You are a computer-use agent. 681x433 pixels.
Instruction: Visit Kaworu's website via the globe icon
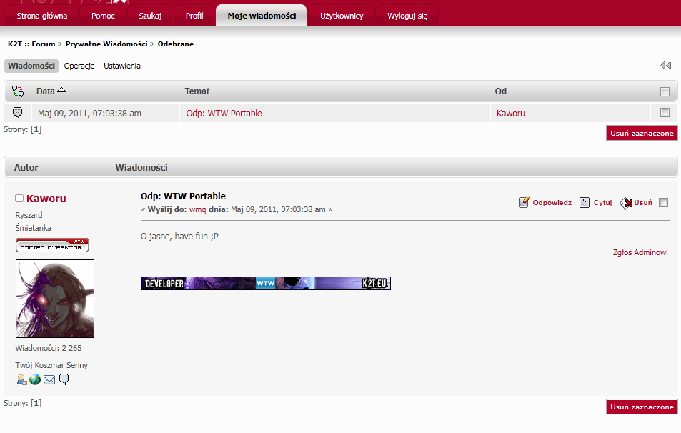(x=35, y=379)
